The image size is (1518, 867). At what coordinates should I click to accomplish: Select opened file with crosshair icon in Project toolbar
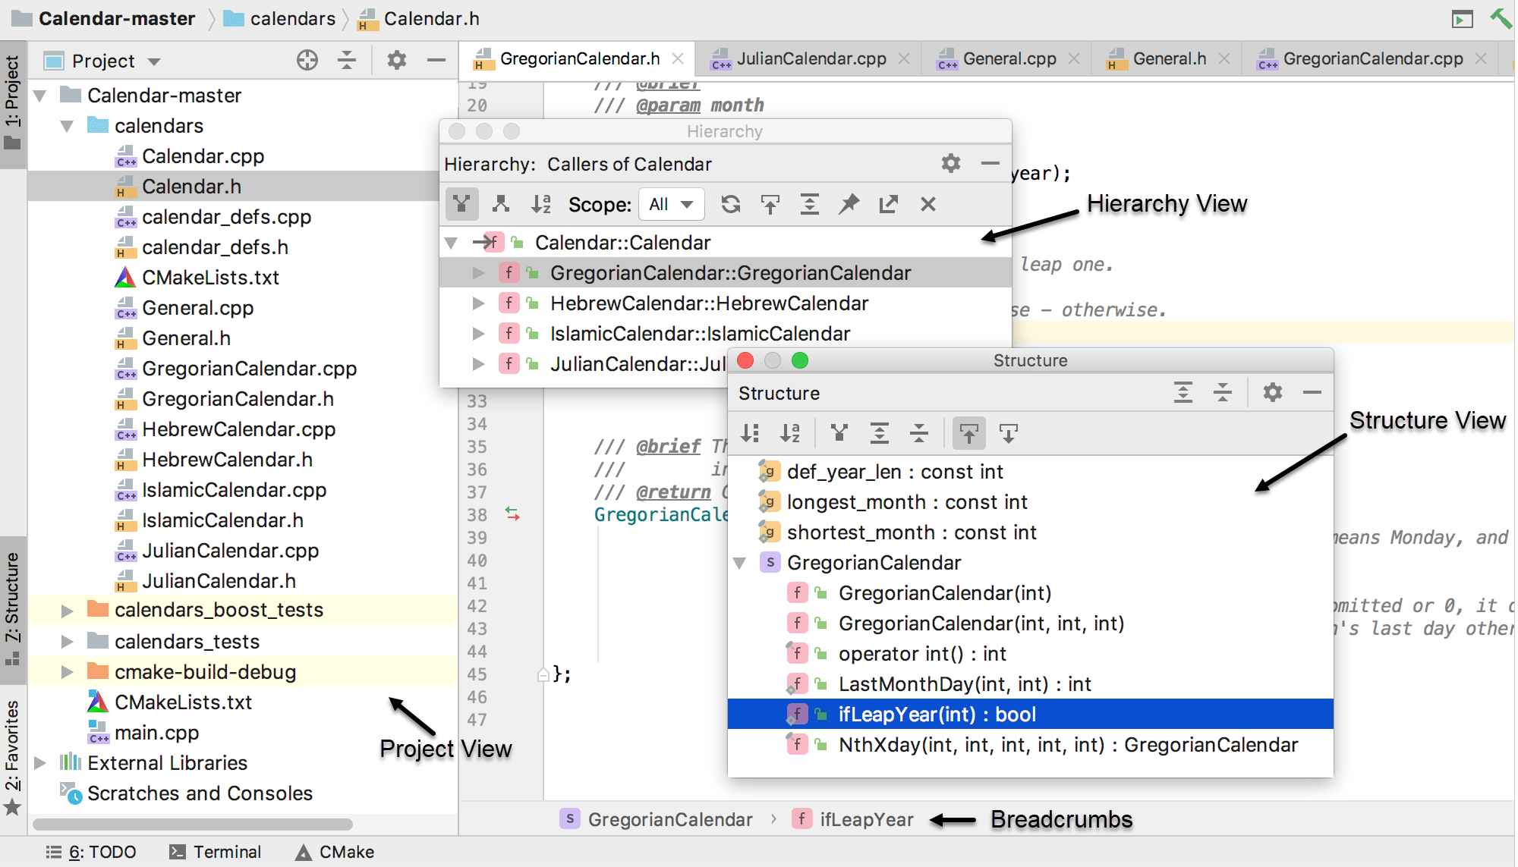coord(307,60)
